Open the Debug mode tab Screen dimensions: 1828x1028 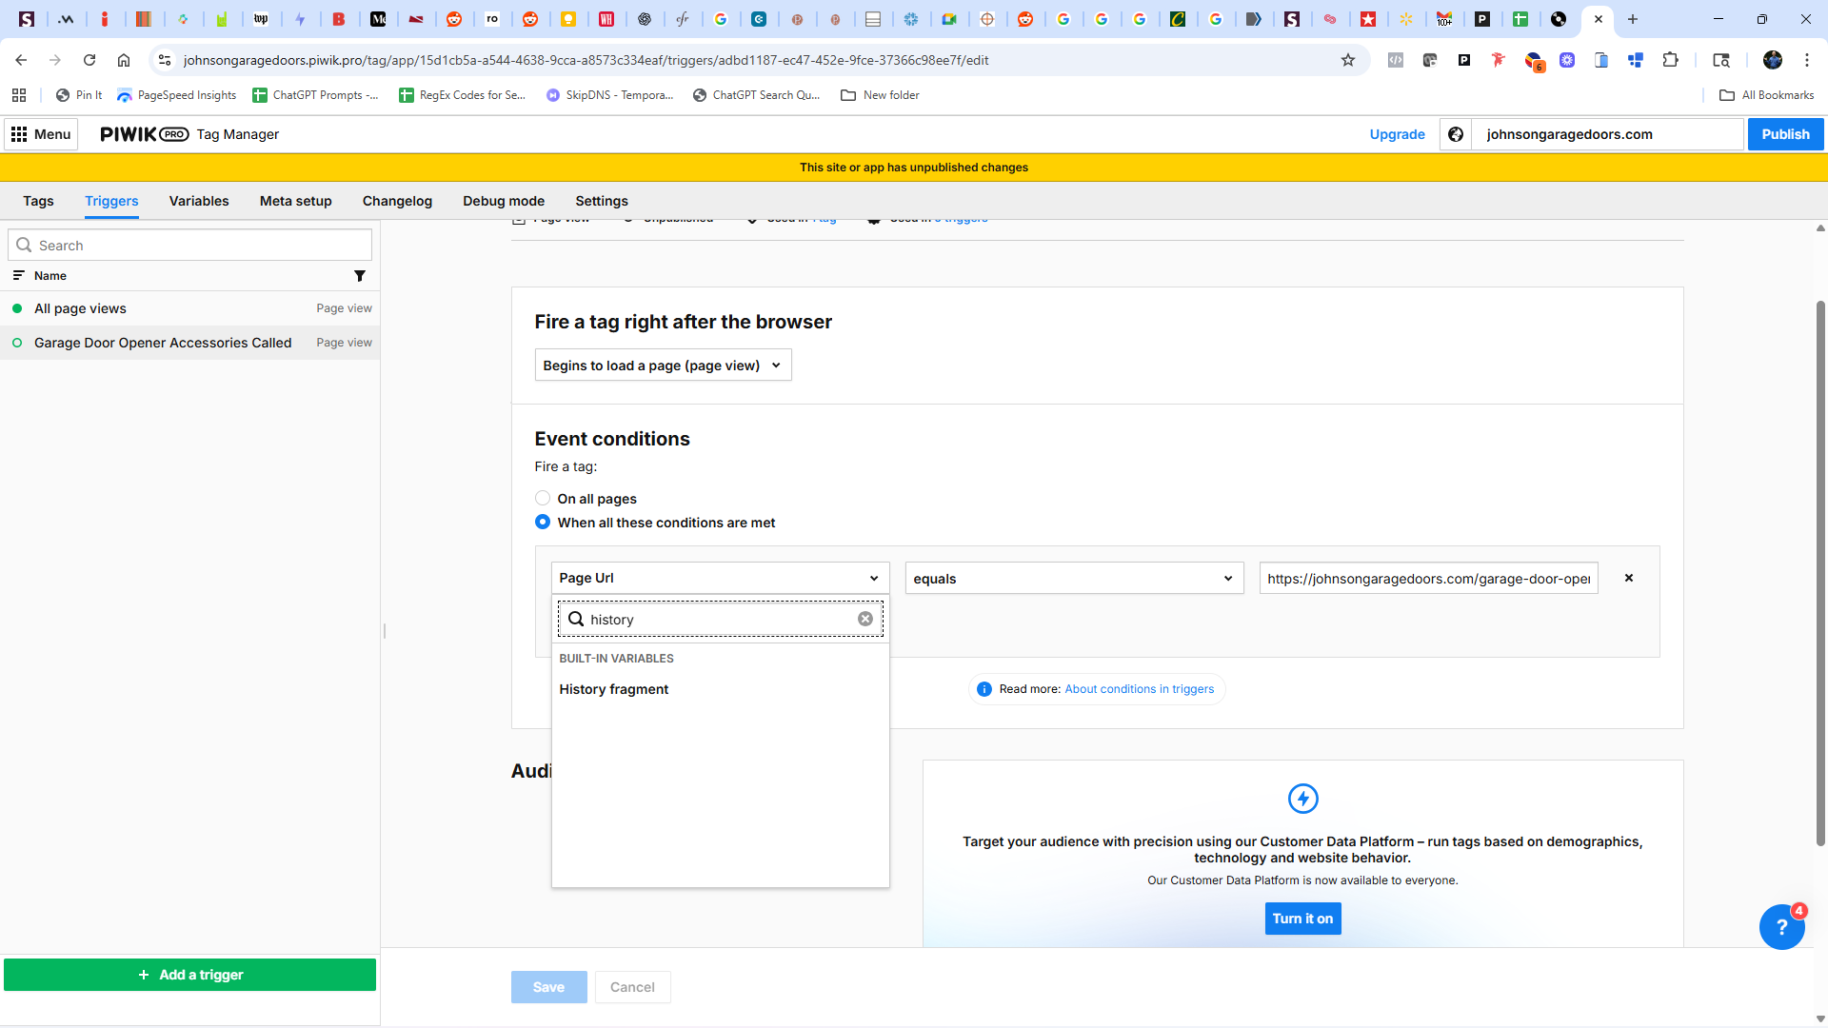coord(503,201)
